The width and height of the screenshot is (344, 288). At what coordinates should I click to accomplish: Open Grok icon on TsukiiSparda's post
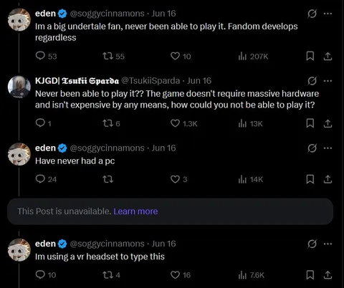click(x=312, y=81)
